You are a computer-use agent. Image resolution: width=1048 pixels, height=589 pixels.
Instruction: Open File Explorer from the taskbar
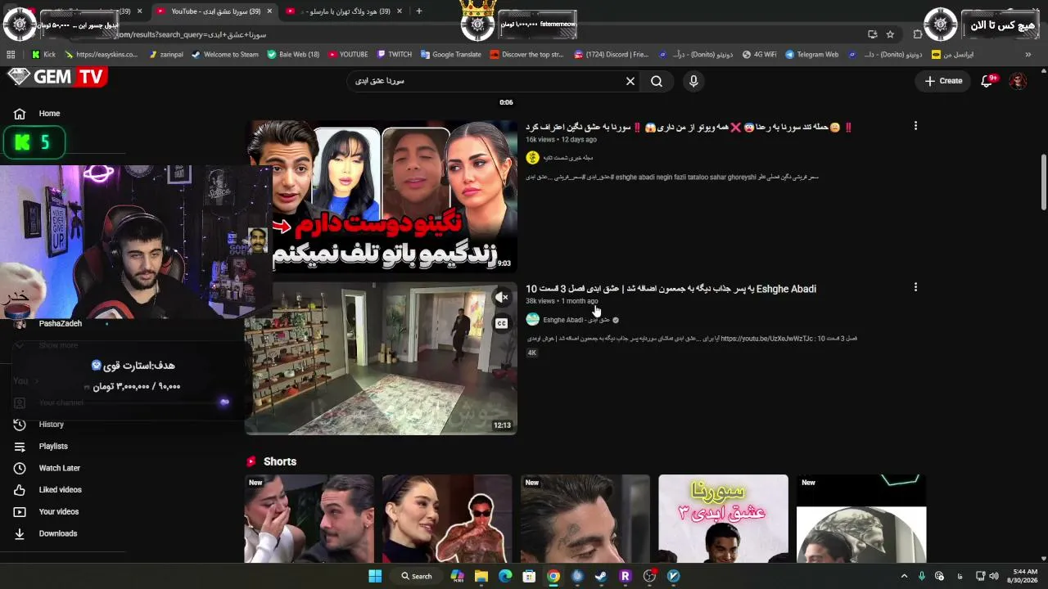[x=481, y=576]
